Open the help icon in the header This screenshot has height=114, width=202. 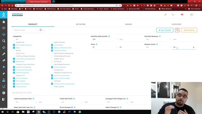(x=192, y=15)
